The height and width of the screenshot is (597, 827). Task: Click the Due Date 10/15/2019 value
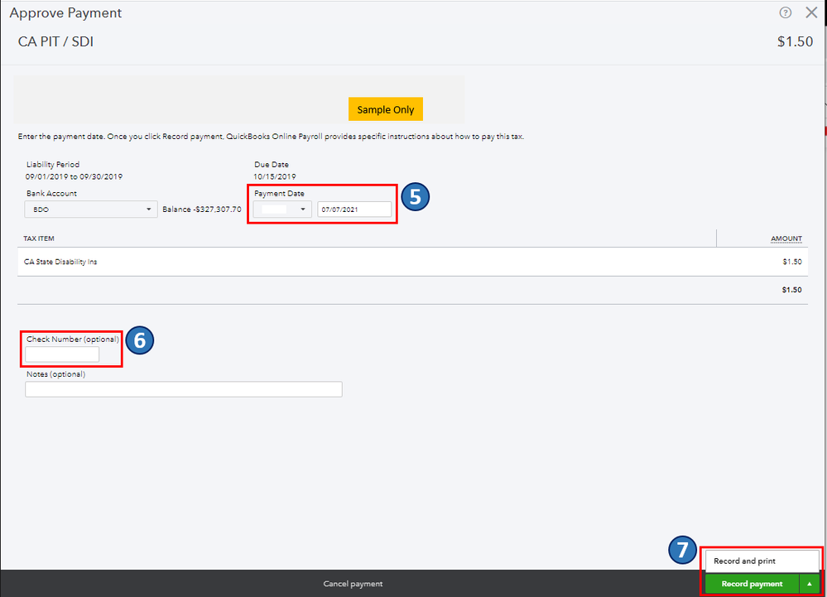274,176
